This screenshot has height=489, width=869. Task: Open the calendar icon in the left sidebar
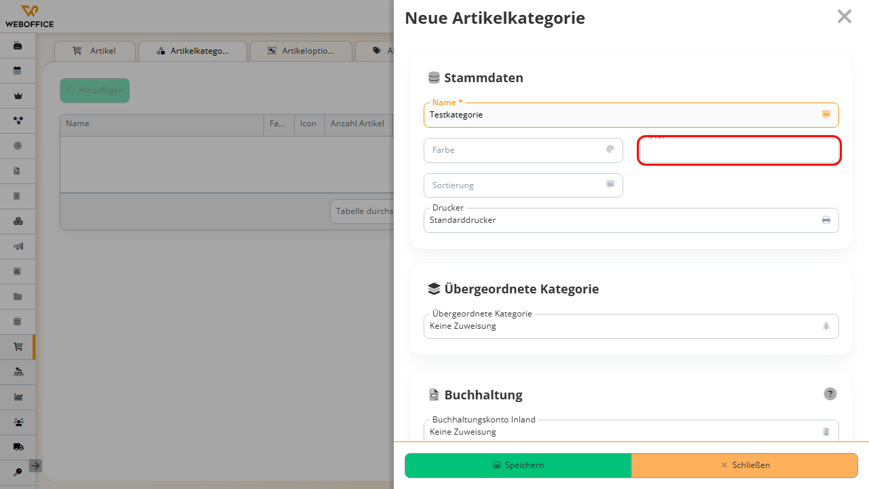coord(18,71)
